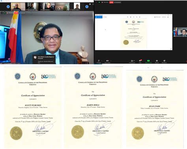Image resolution: width=187 pixels, height=149 pixels.
Task: Open Reactions in Zoom toolbar
Action: click(164, 61)
